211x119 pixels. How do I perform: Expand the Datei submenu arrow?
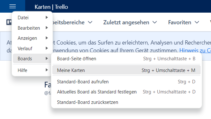coord(47,17)
